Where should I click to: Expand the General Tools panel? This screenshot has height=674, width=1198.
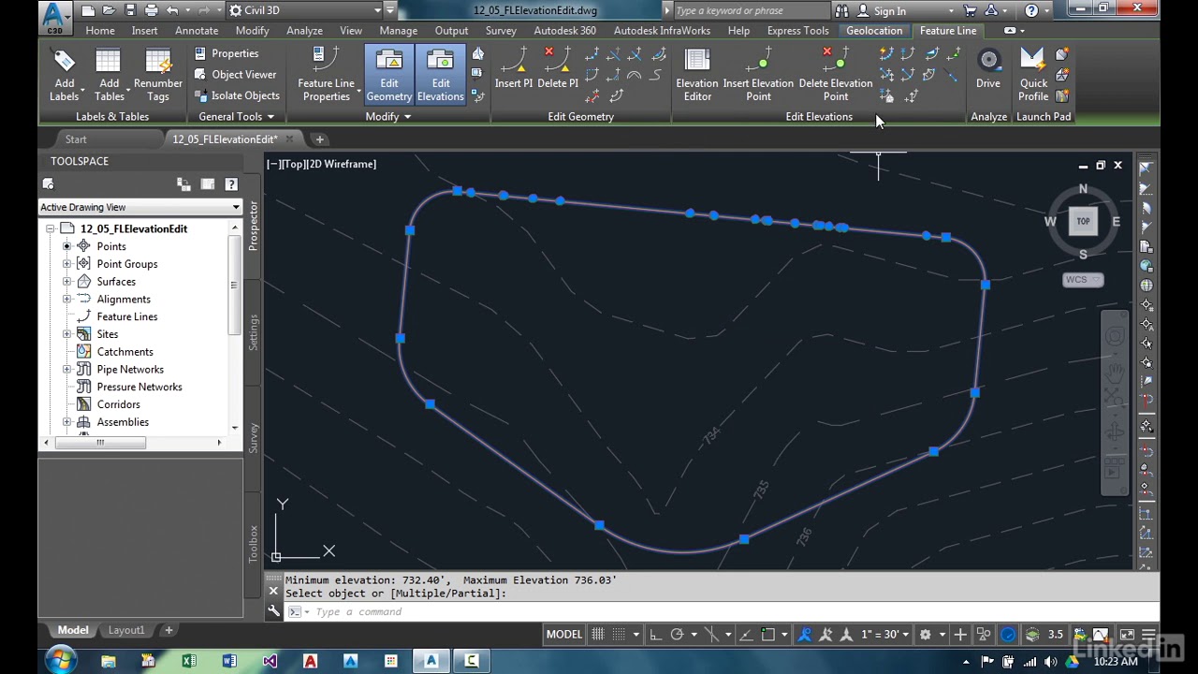pyautogui.click(x=236, y=117)
